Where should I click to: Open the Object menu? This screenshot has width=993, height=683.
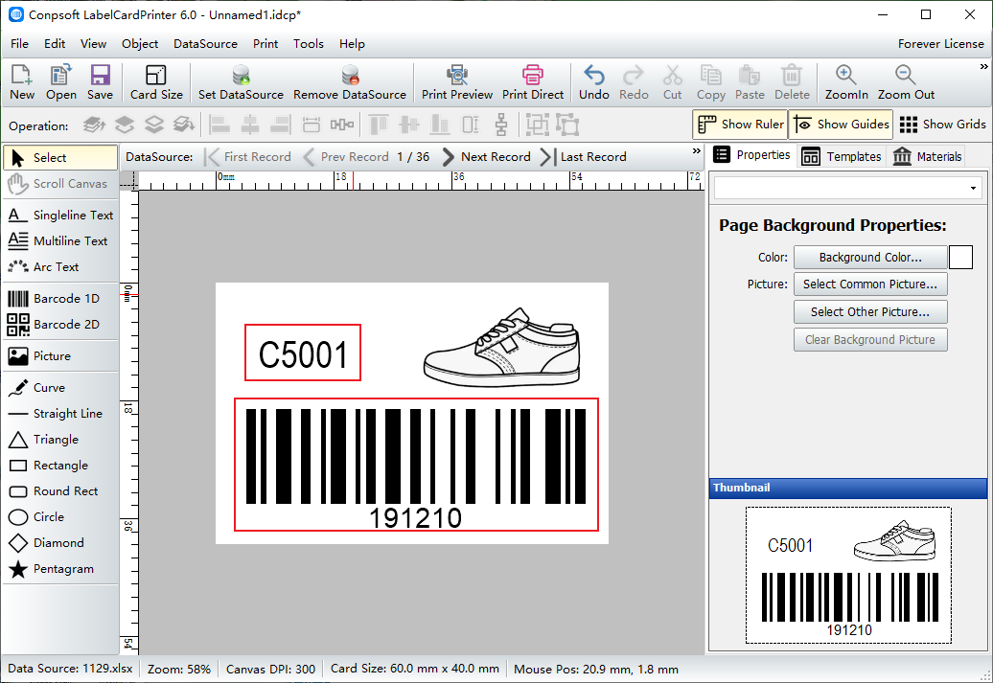pos(140,44)
